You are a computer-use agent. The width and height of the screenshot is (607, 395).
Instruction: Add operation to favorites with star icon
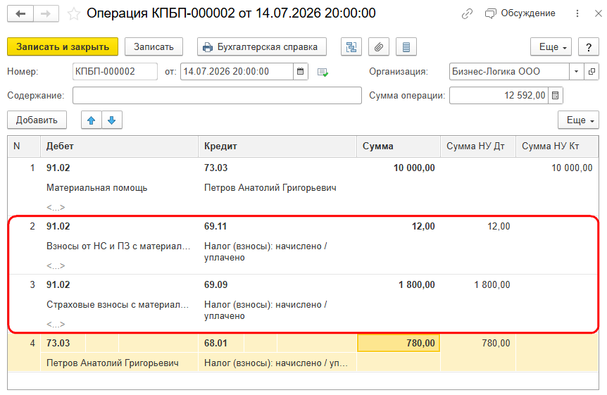73,14
